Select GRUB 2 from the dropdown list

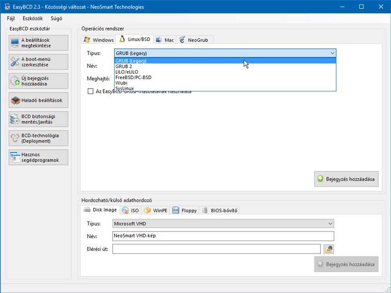[123, 66]
